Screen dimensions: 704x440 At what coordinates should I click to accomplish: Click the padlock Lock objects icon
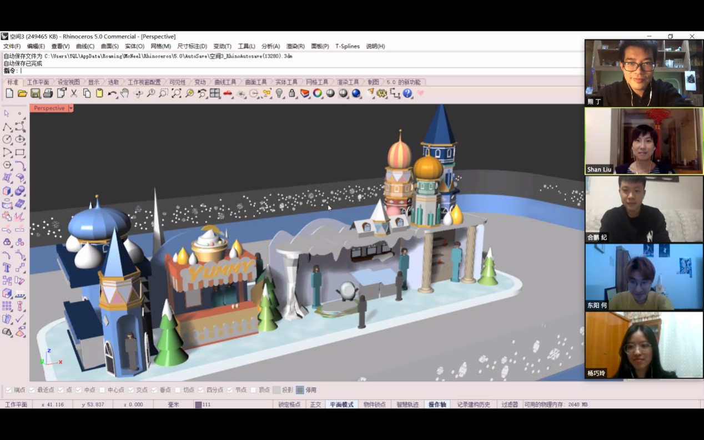pyautogui.click(x=292, y=94)
